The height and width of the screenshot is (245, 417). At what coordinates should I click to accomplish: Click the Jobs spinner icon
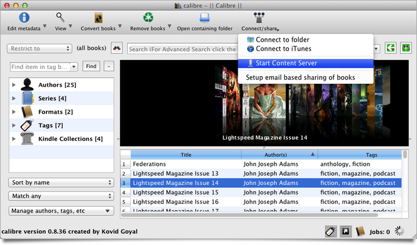tap(400, 231)
